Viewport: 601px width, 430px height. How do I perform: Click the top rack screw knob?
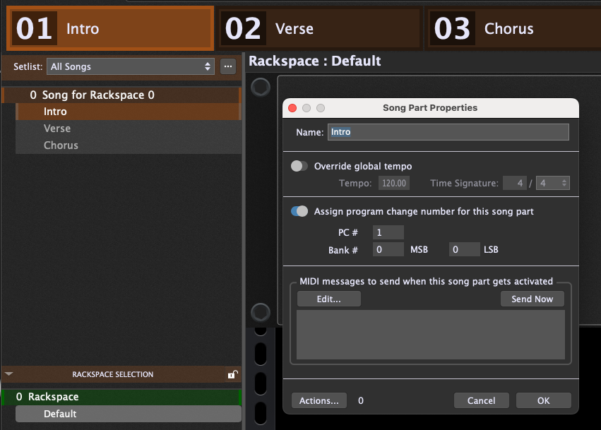coord(261,87)
